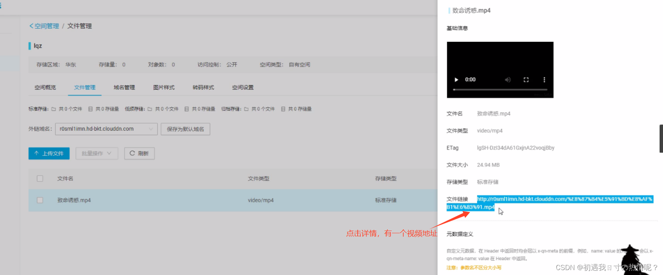Click the video/mp4 cell in file row

pos(261,200)
